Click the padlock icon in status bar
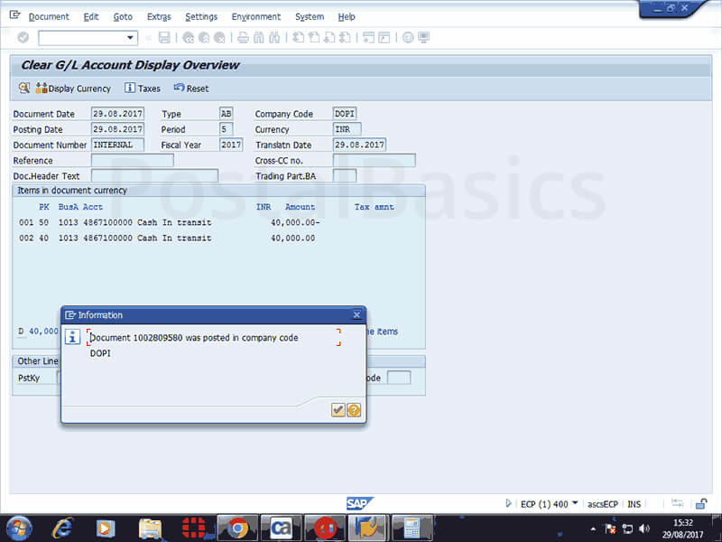The height and width of the screenshot is (542, 722). click(x=700, y=503)
